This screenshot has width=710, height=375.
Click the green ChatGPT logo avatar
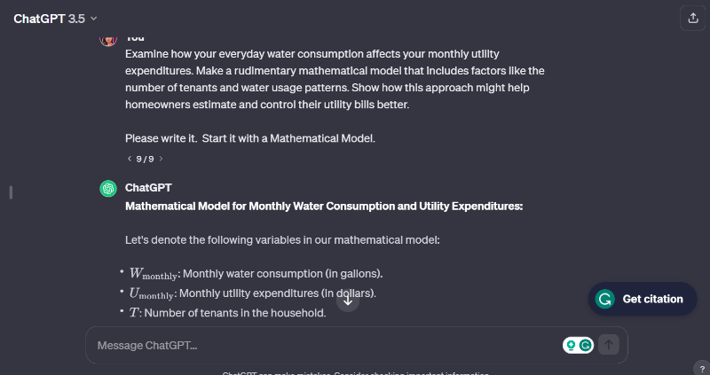(108, 188)
